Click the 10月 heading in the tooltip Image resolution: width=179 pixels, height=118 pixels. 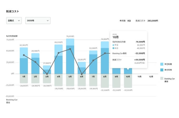coord(115,37)
